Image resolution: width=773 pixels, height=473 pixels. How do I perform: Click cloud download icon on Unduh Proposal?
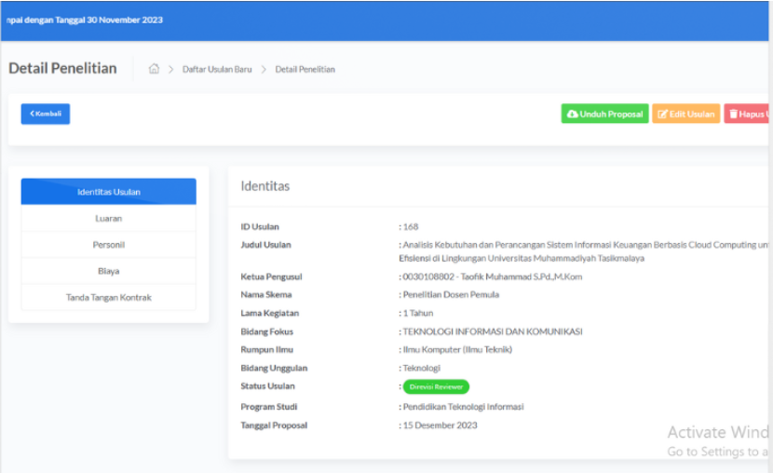(x=572, y=114)
